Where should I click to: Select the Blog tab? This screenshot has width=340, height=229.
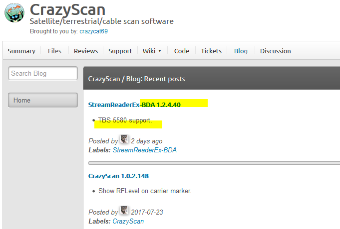coord(241,51)
